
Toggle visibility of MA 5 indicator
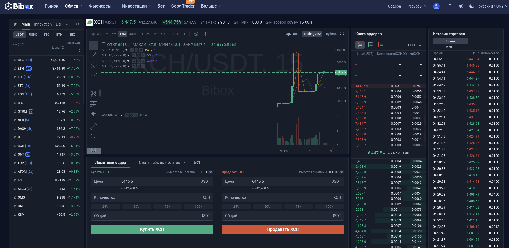(132, 50)
